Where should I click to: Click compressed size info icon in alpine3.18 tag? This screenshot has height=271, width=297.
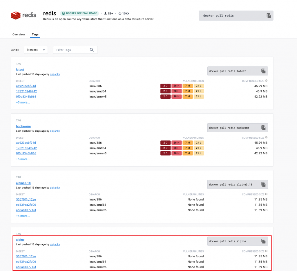[x=266, y=194]
